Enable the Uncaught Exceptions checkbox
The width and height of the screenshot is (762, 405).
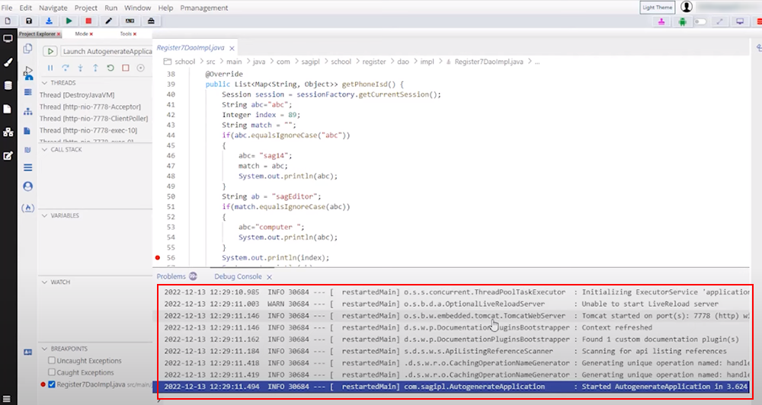click(x=52, y=361)
